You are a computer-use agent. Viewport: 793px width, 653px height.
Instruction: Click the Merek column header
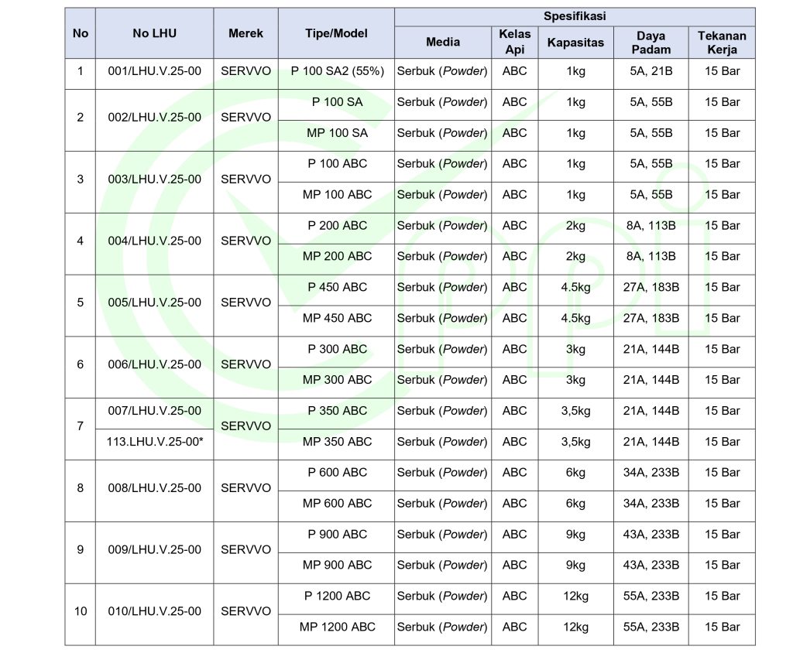245,33
